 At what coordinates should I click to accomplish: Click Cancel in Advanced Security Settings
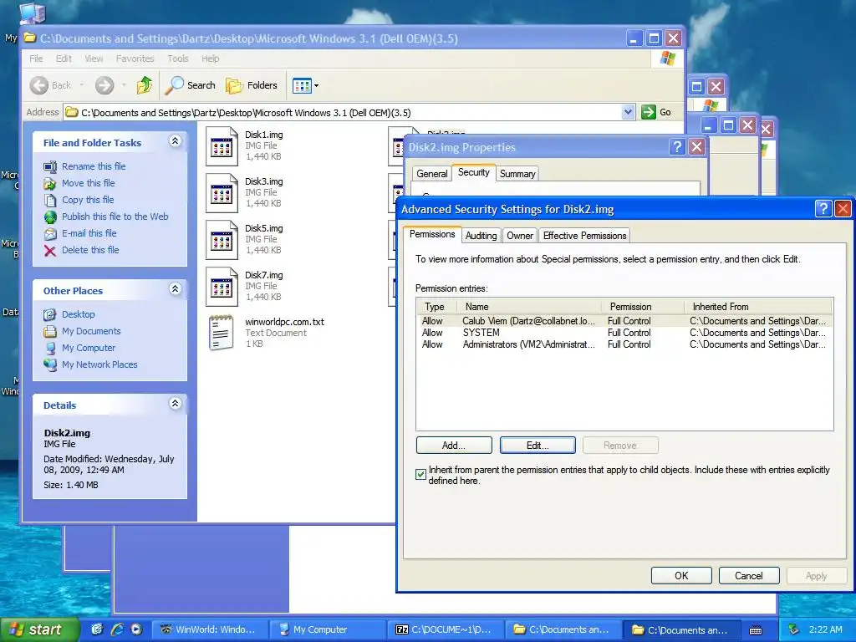click(x=748, y=575)
